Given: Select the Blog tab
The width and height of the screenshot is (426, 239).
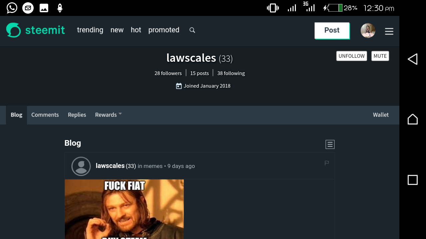Looking at the screenshot, I should (16, 115).
